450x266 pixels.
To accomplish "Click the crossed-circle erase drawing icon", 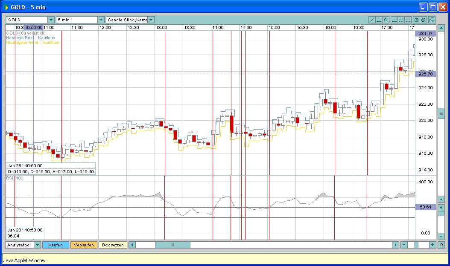I will [x=386, y=20].
